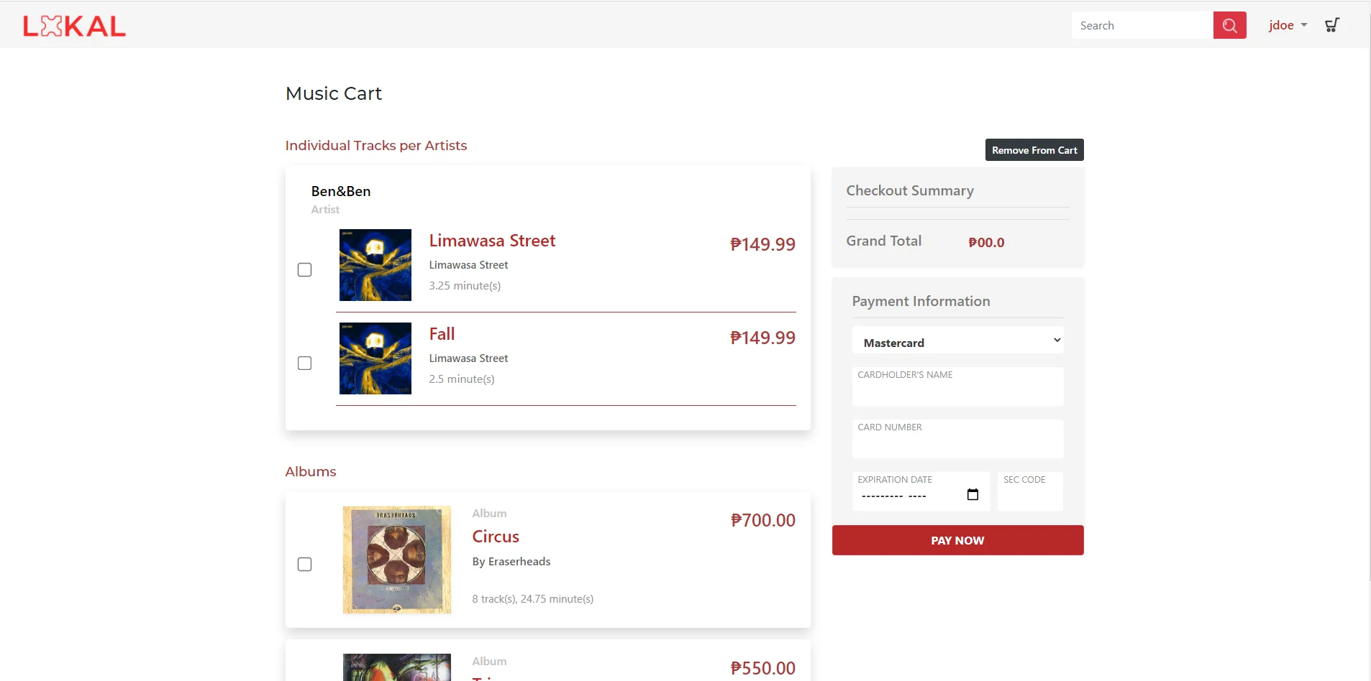Screen dimensions: 1371x681
Task: Focus the Card Number input field
Action: click(957, 439)
